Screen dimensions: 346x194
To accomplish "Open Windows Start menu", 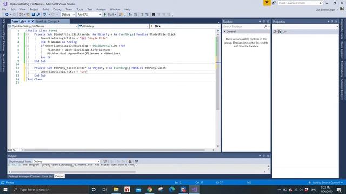I will tap(5, 189).
